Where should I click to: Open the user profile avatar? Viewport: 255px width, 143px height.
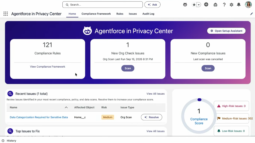pos(248,4)
